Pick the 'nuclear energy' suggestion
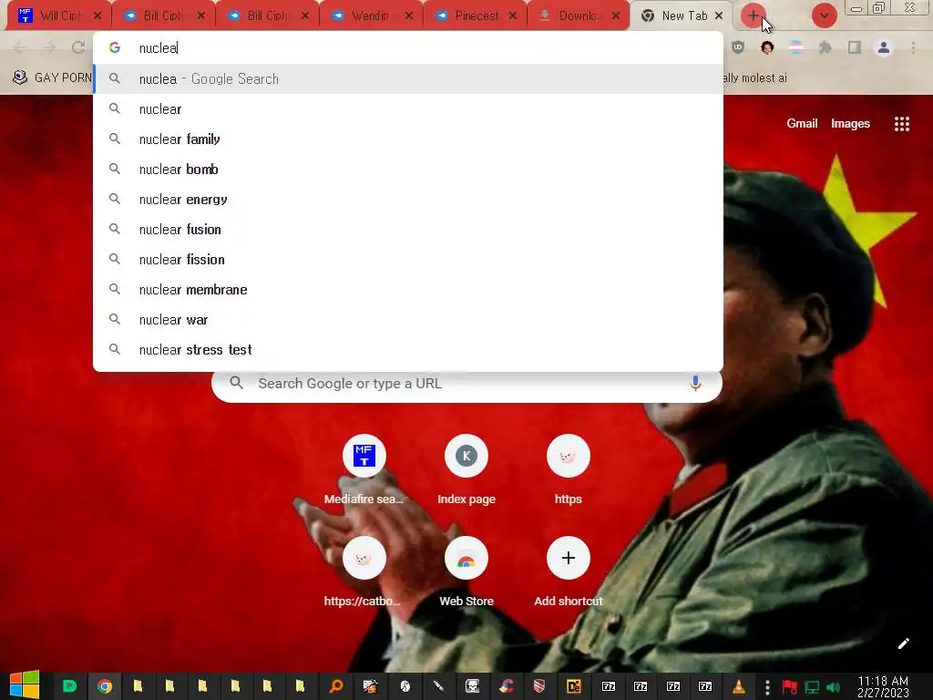933x700 pixels. pyautogui.click(x=408, y=200)
